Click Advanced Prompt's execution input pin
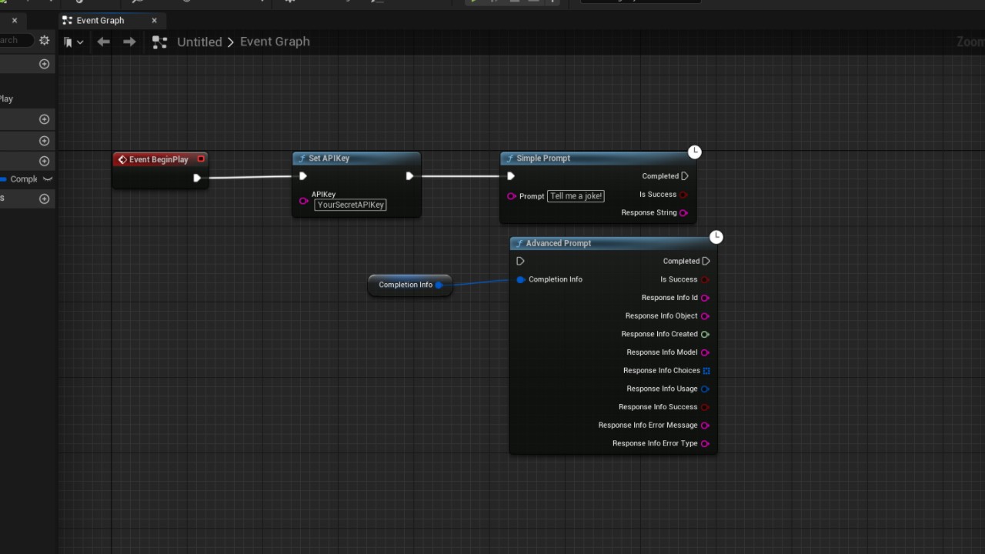Image resolution: width=985 pixels, height=554 pixels. pyautogui.click(x=520, y=262)
